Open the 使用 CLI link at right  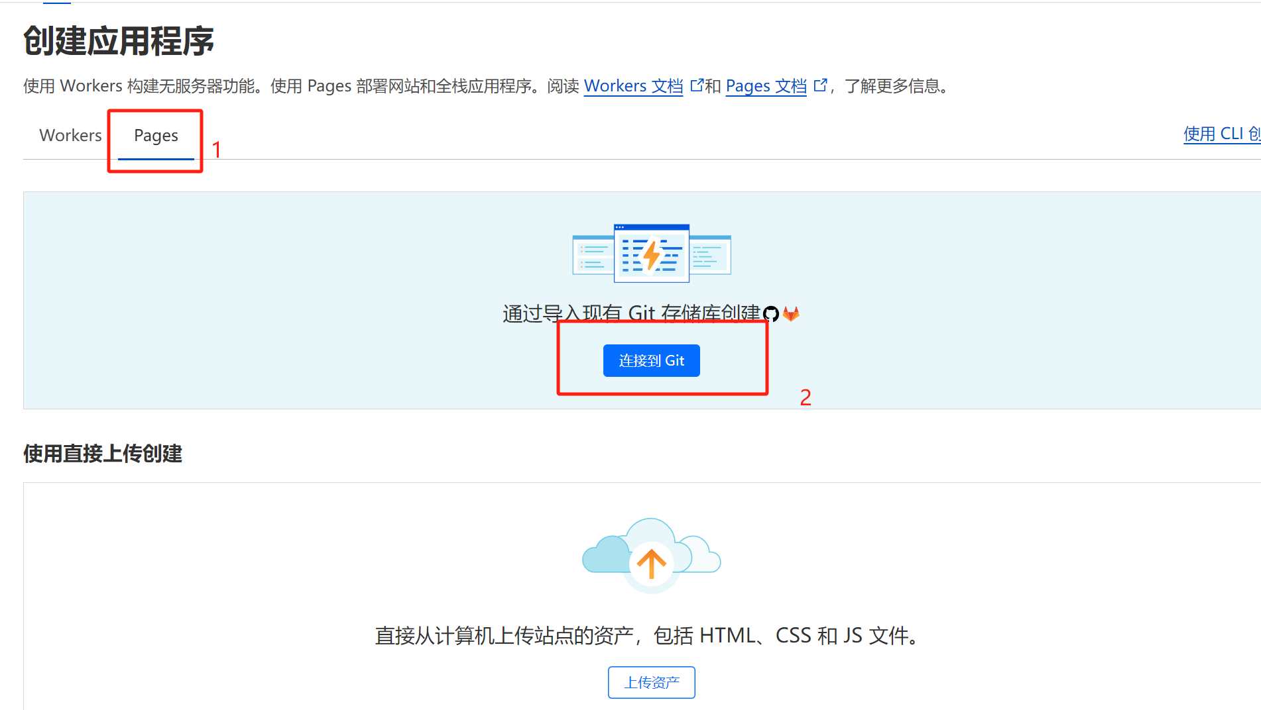1221,134
